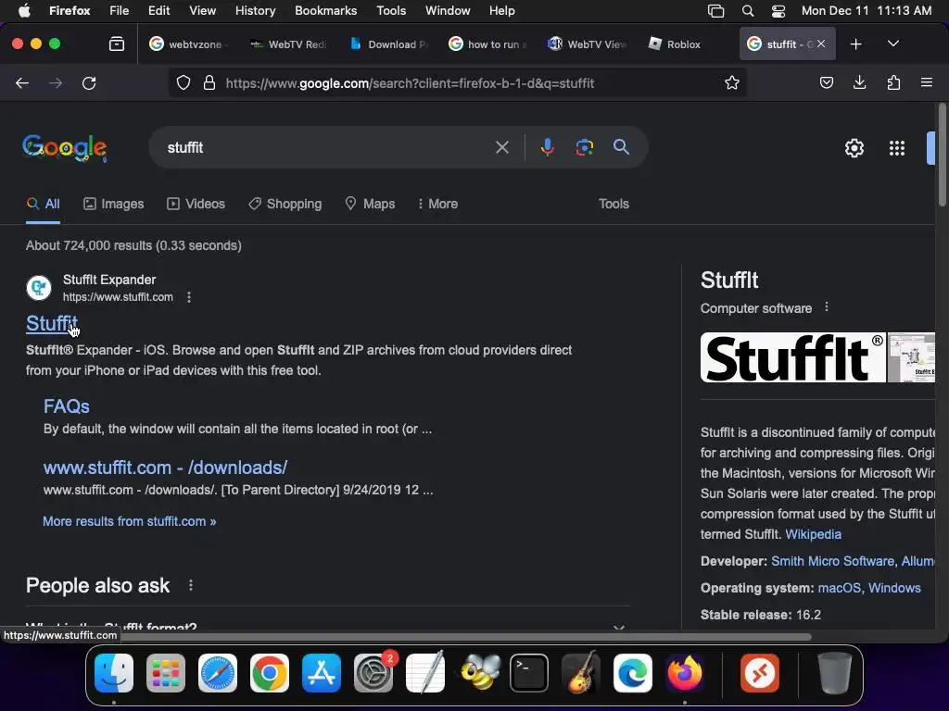Click More results from stuffit.com
The width and height of the screenshot is (949, 711).
point(130,521)
